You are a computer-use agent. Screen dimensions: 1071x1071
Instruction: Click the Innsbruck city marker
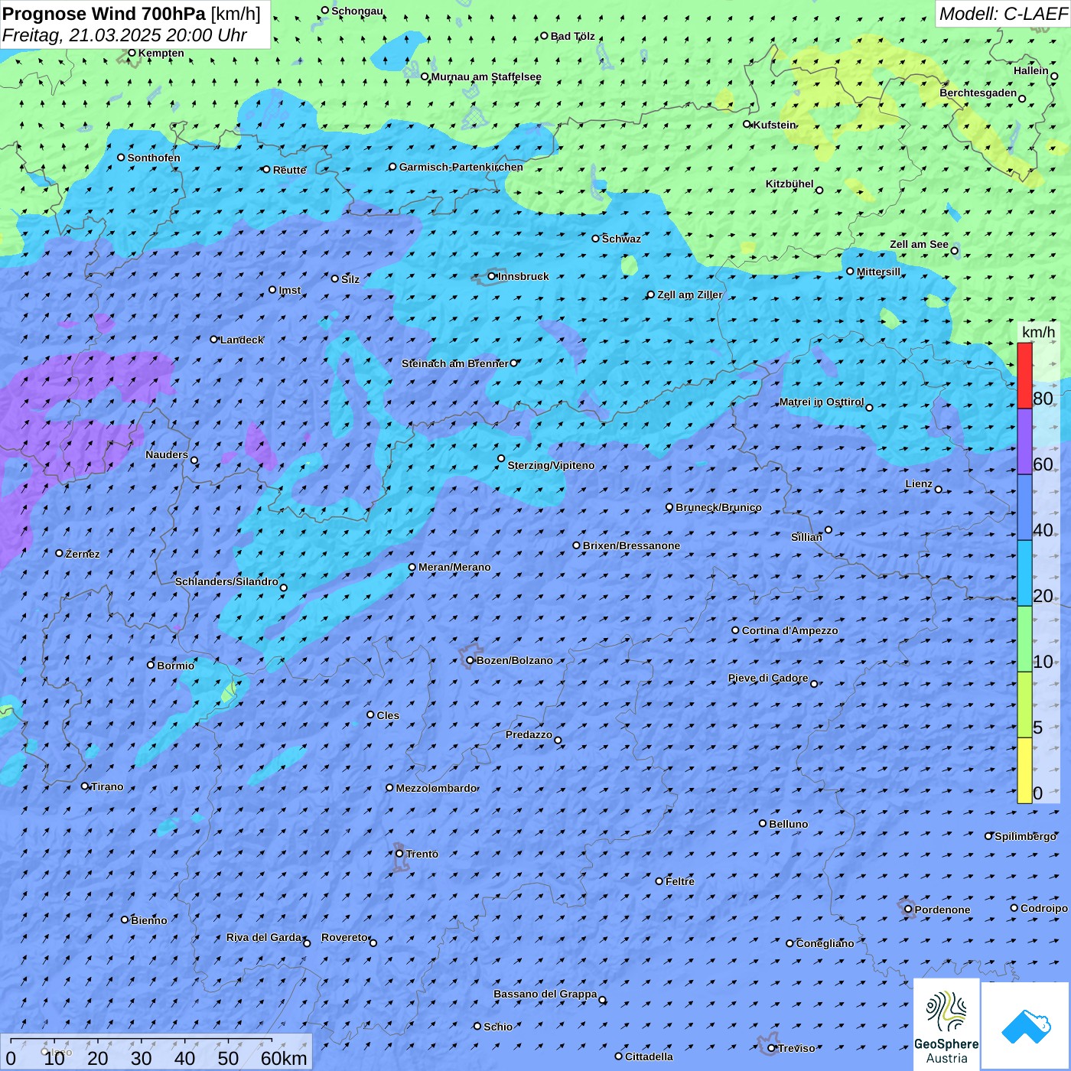pyautogui.click(x=492, y=276)
